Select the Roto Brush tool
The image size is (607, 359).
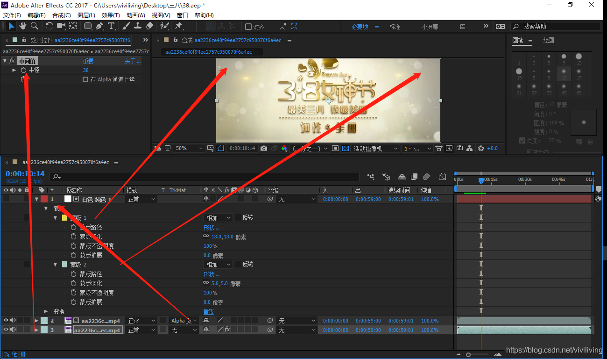click(x=164, y=26)
